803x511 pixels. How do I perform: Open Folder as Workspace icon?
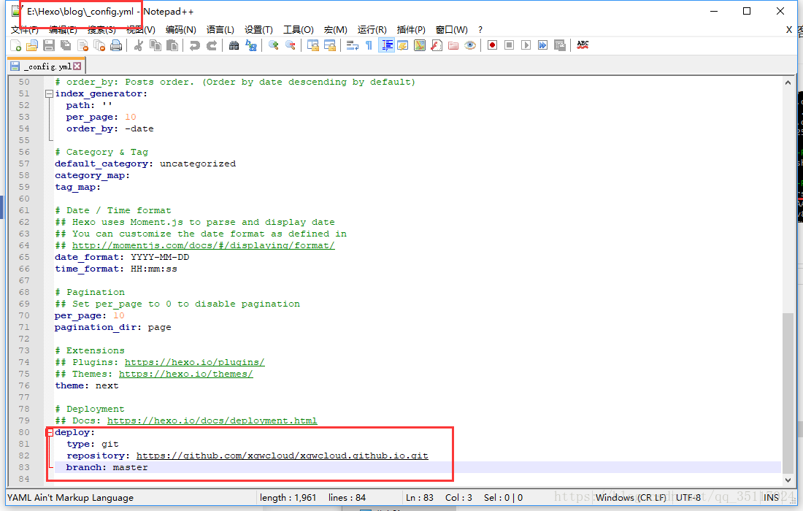[453, 45]
